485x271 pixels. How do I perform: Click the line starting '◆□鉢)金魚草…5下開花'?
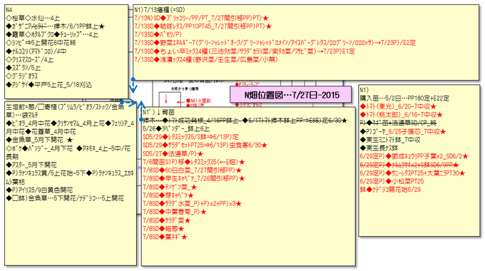coord(65,198)
